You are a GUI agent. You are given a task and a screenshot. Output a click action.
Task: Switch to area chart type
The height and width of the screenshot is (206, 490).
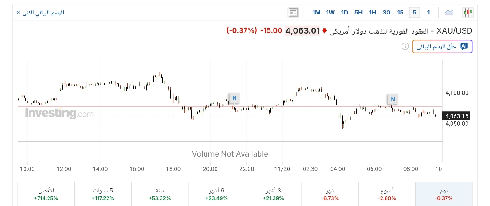pos(449,12)
